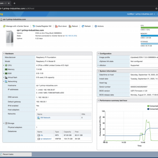Image resolution: width=158 pixels, height=158 pixels.
Task: Close the current browser tab
Action: [9, 3]
